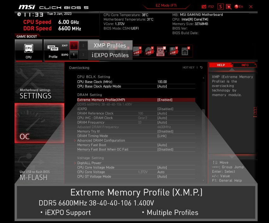Click the 'BIOS Mode: CSM/UEFI' text
The height and width of the screenshot is (223, 269).
pos(121,28)
